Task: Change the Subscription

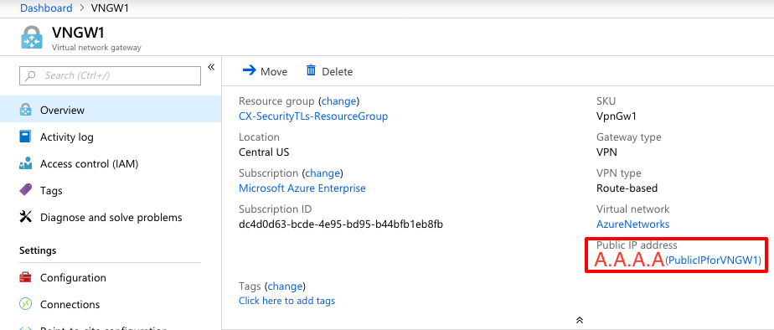Action: click(x=322, y=173)
